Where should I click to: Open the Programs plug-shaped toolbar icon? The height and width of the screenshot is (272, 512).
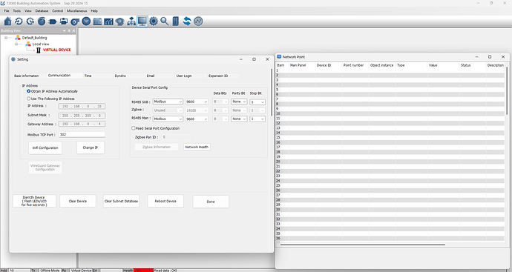point(52,21)
